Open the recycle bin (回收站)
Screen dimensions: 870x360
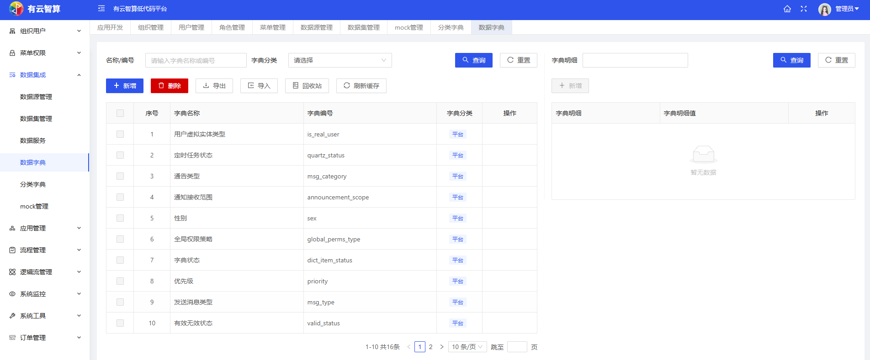(307, 86)
